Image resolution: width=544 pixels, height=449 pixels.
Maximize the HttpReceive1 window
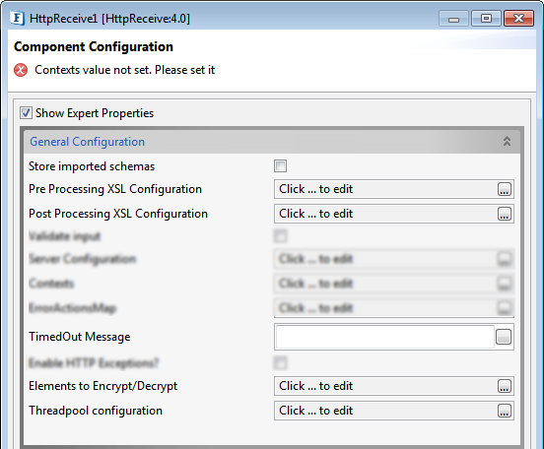(486, 19)
